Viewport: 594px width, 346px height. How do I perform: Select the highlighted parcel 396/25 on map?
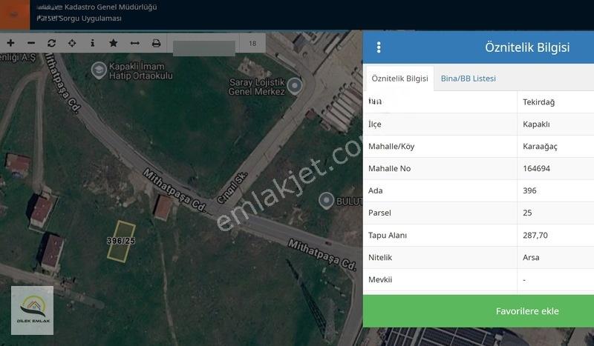[x=121, y=242]
